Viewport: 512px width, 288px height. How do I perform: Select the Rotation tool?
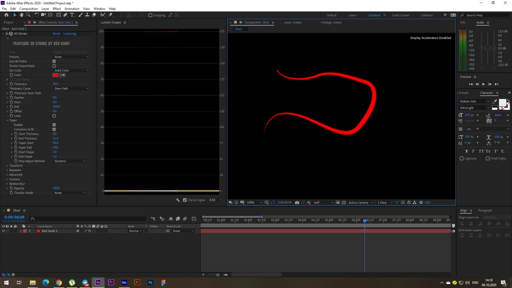point(37,15)
